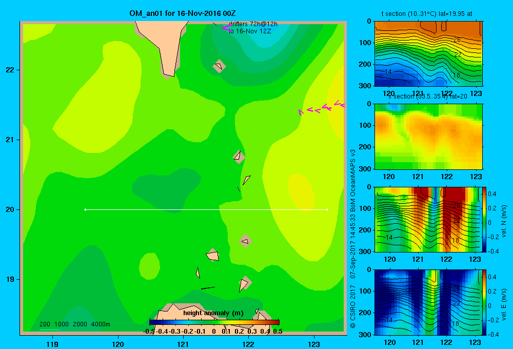Click the height anomaly color bar
The height and width of the screenshot is (349, 513).
point(214,322)
